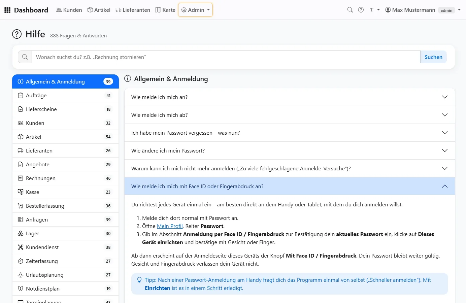Click the Dashboard title link

[31, 10]
